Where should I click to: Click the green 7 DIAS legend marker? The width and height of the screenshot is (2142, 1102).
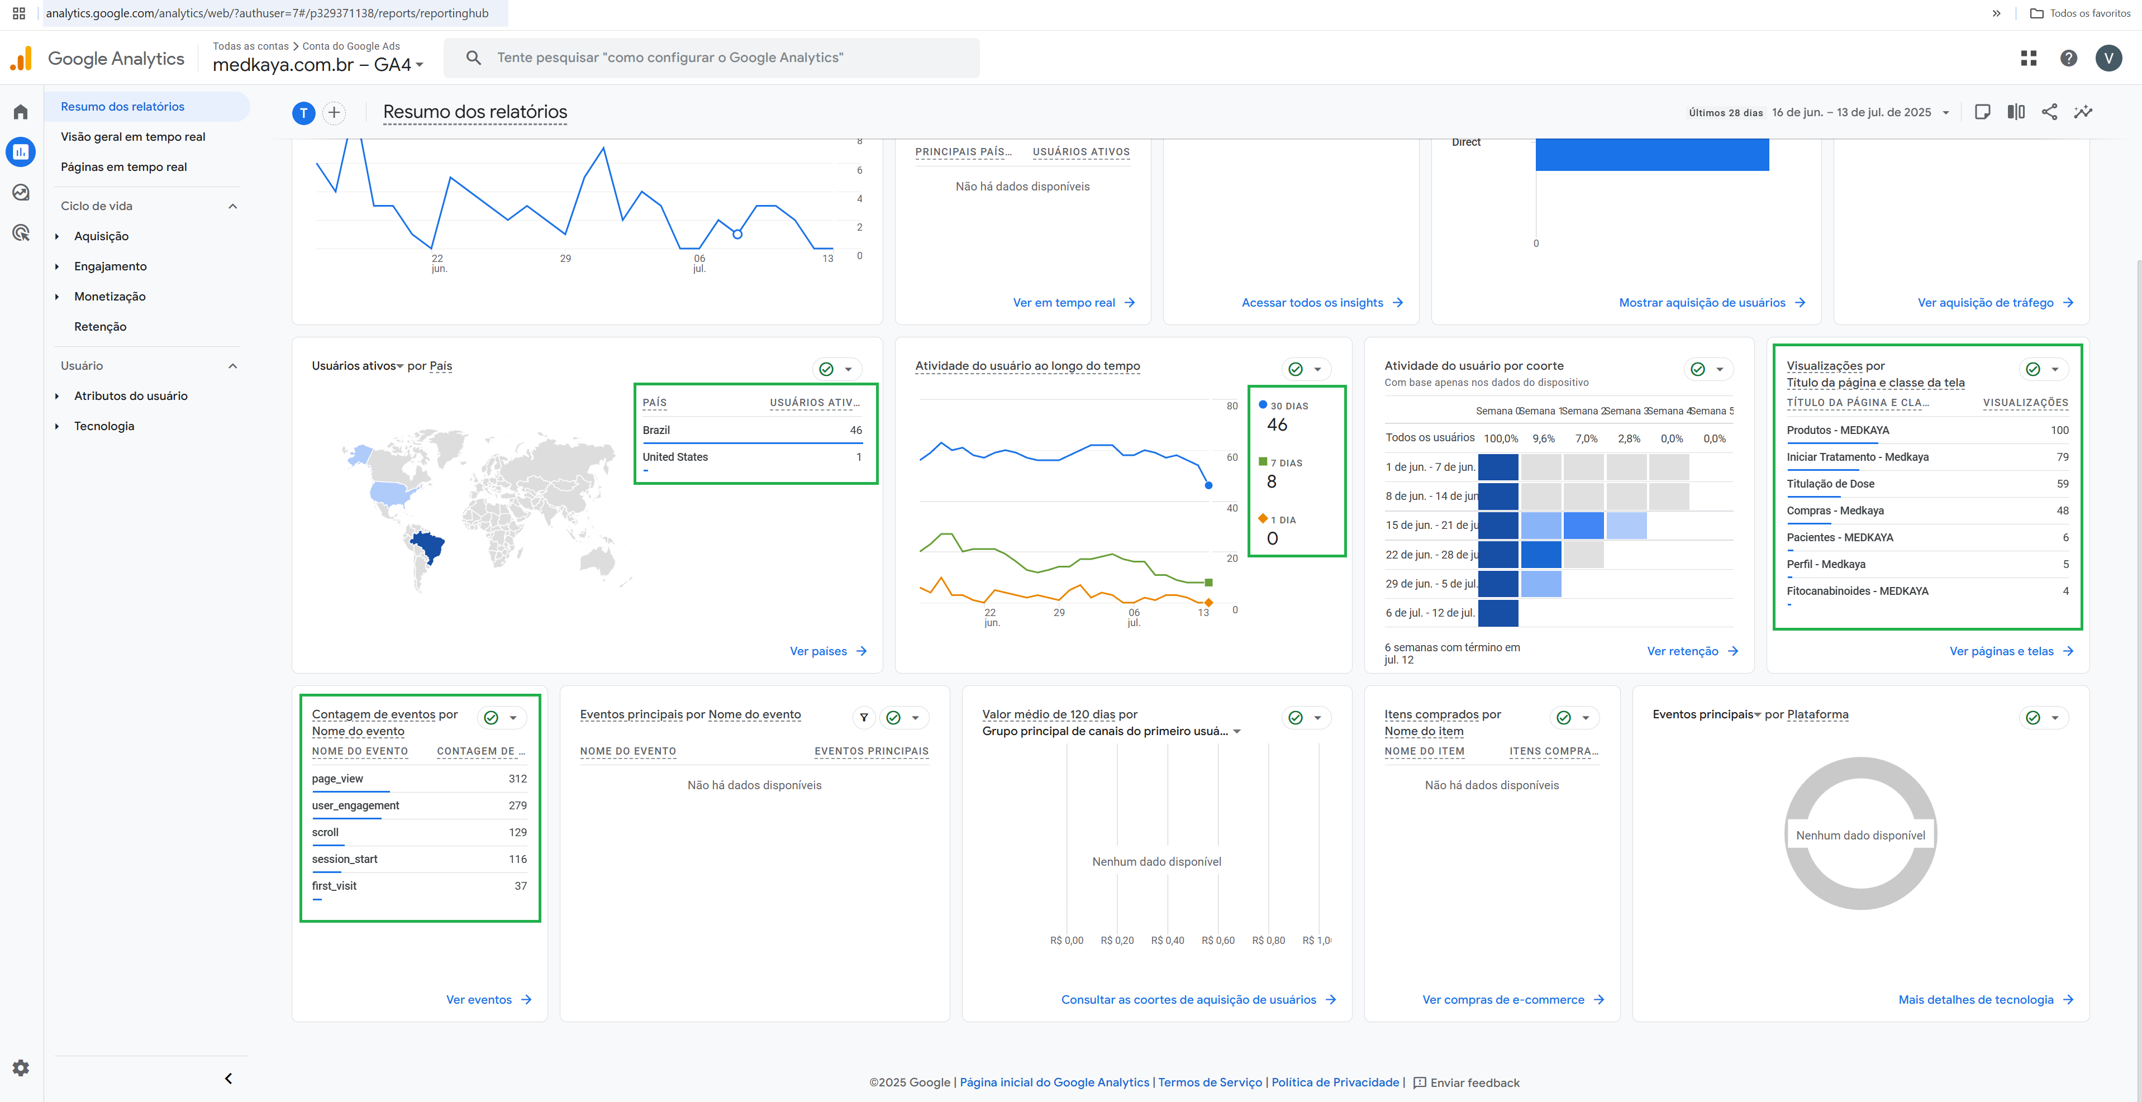pos(1263,461)
